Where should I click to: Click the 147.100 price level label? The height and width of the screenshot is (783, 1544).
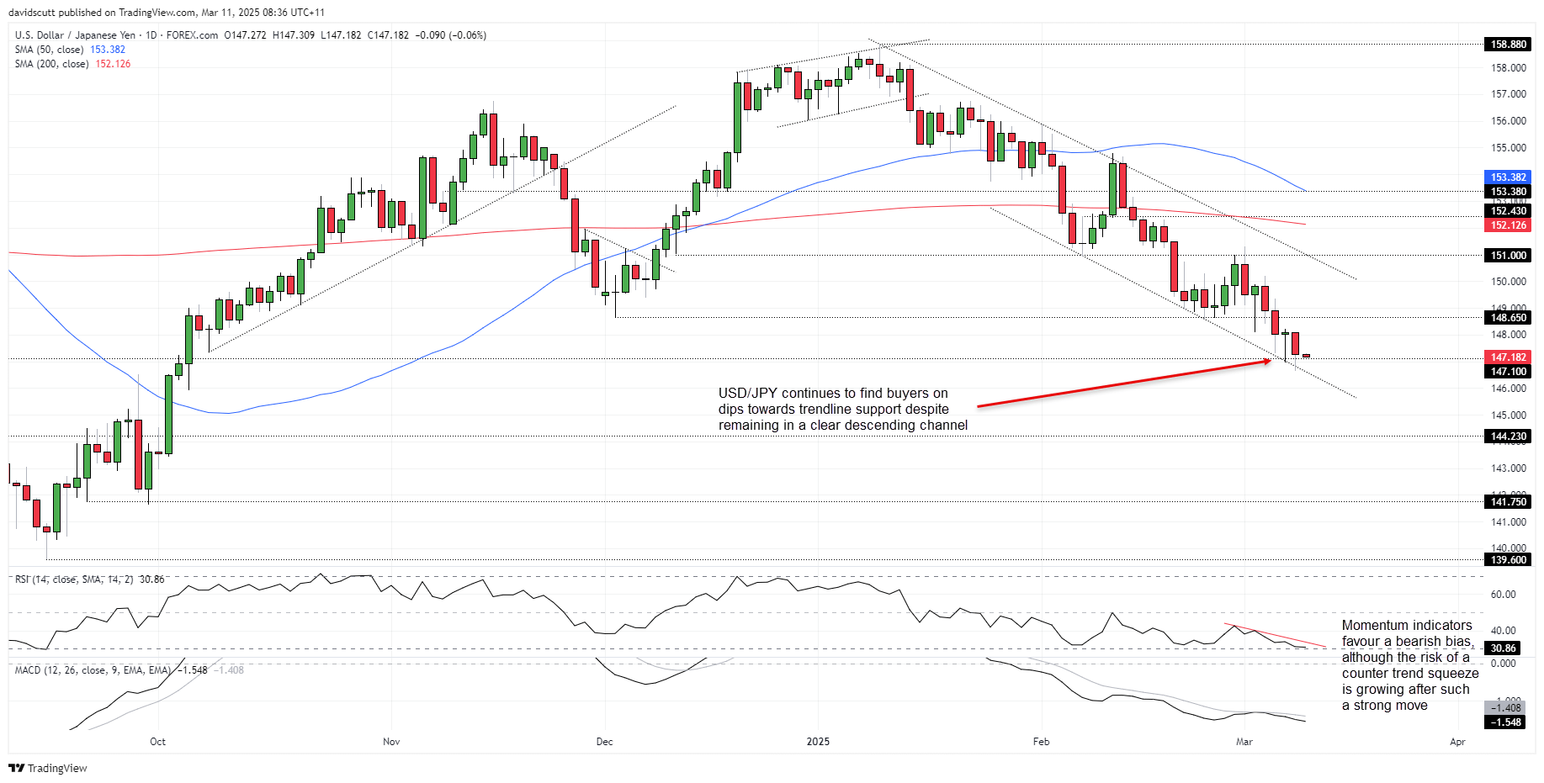1508,372
